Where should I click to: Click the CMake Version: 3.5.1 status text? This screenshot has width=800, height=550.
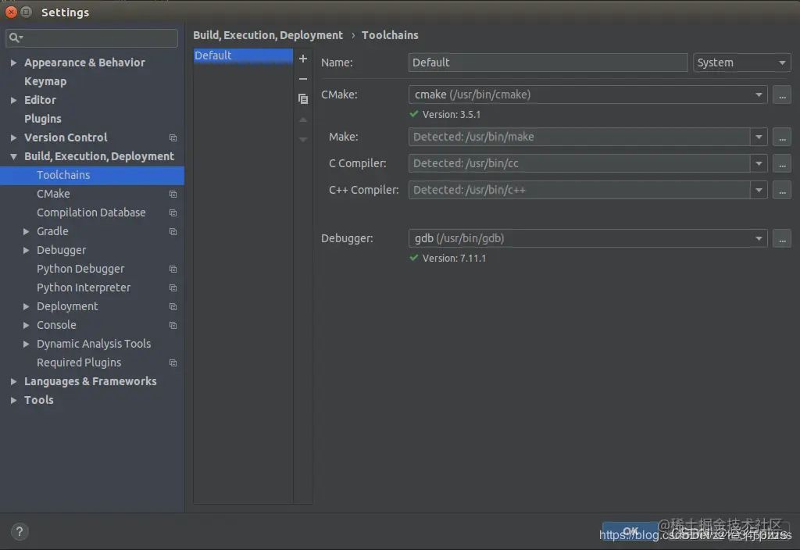tap(452, 115)
